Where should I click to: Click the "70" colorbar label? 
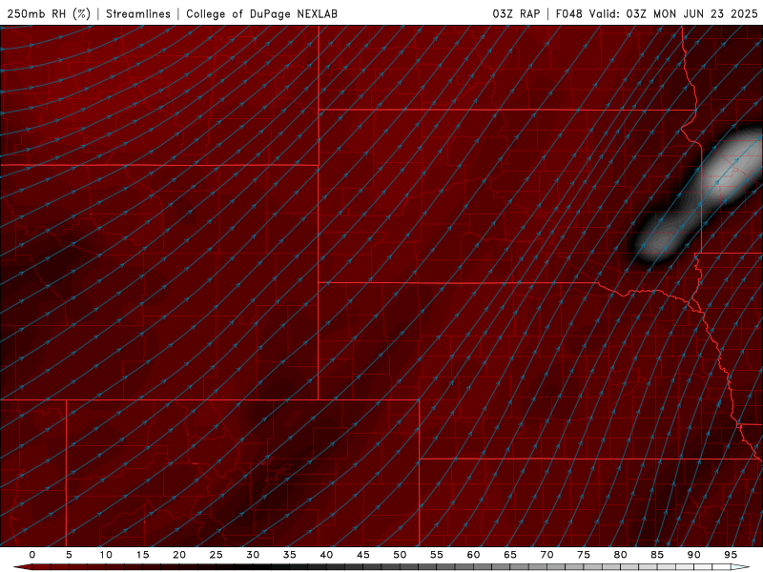[546, 555]
